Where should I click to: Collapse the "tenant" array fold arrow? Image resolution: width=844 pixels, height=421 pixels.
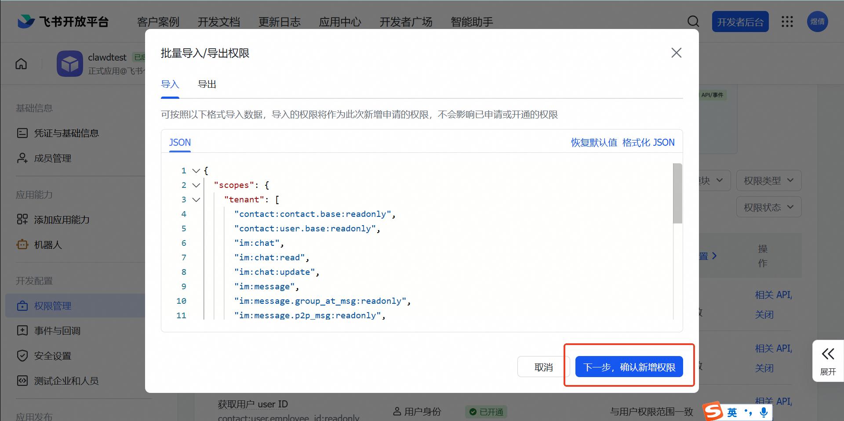[x=196, y=200]
